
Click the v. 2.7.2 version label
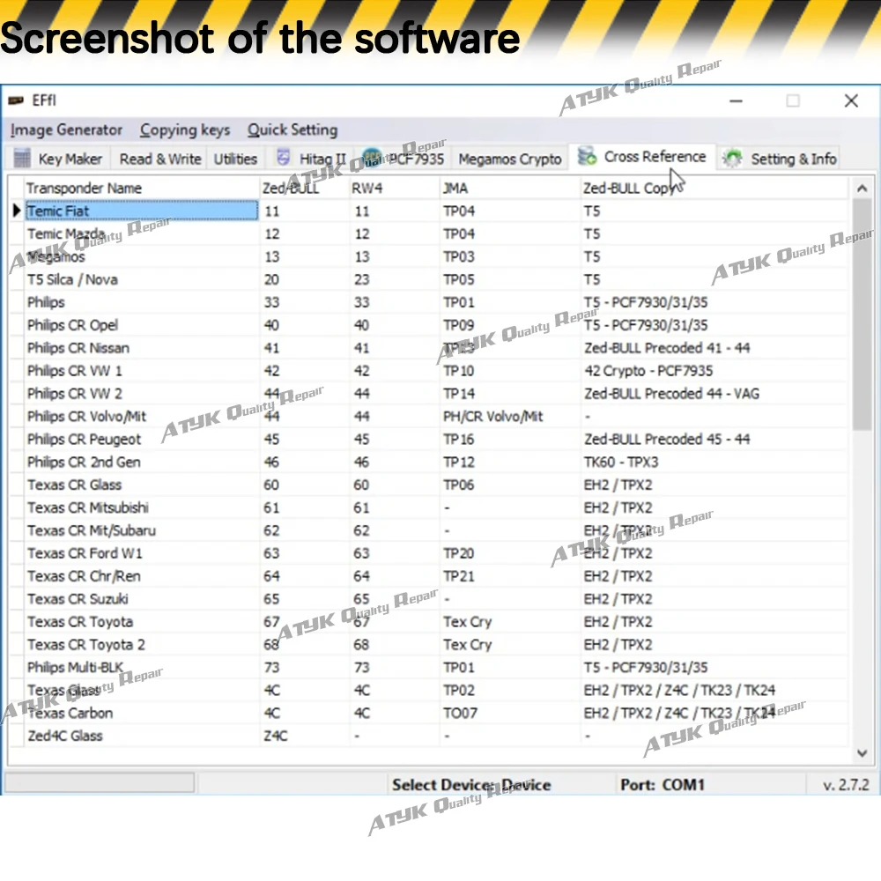[846, 785]
